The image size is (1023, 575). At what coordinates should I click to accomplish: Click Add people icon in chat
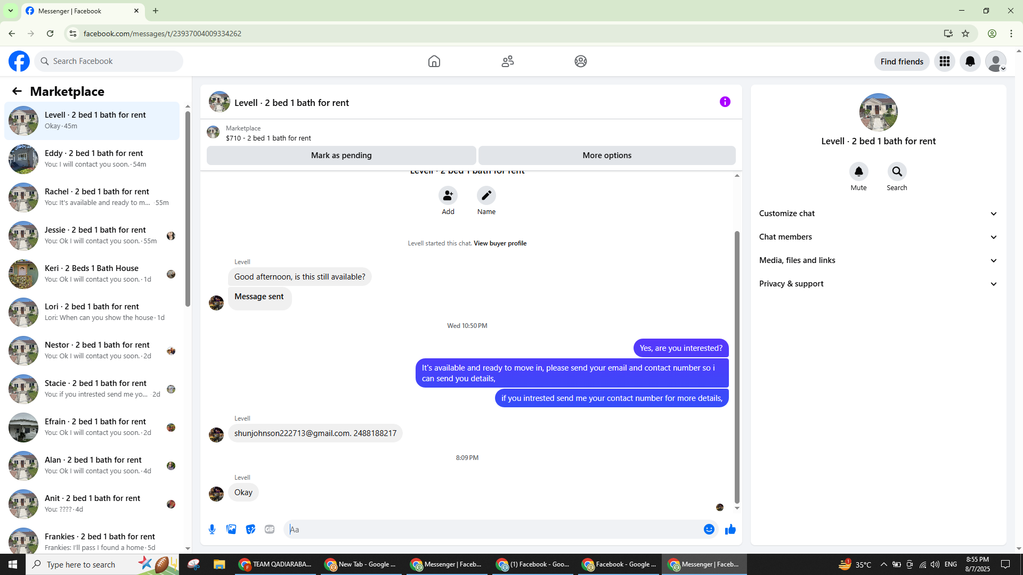(448, 195)
